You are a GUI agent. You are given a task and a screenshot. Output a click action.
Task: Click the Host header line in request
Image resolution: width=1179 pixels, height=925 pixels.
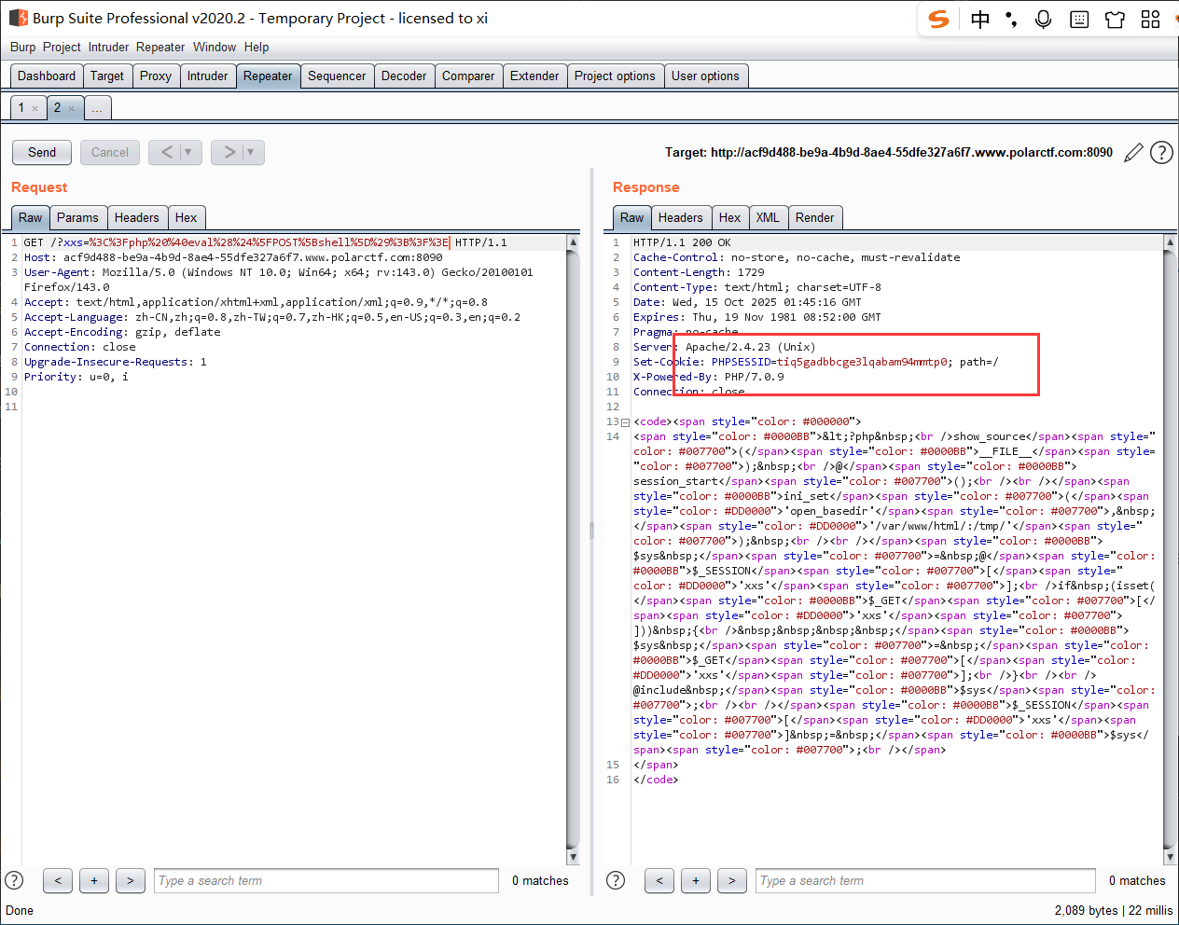(x=233, y=257)
